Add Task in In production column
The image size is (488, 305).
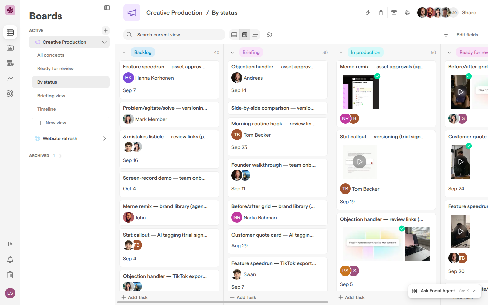tap(352, 297)
